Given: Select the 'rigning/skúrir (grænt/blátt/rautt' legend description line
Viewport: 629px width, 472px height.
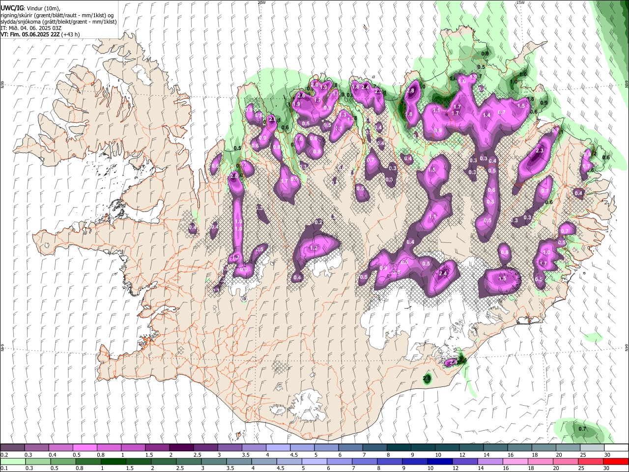Looking at the screenshot, I should (57, 15).
